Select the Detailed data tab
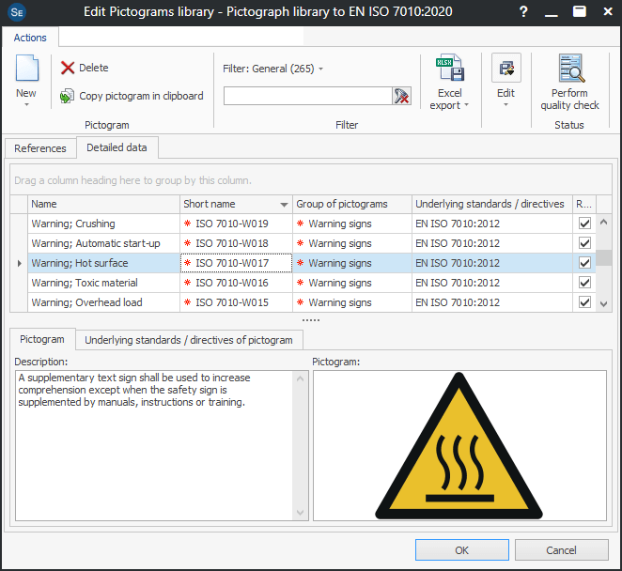This screenshot has height=571, width=622. 117,147
